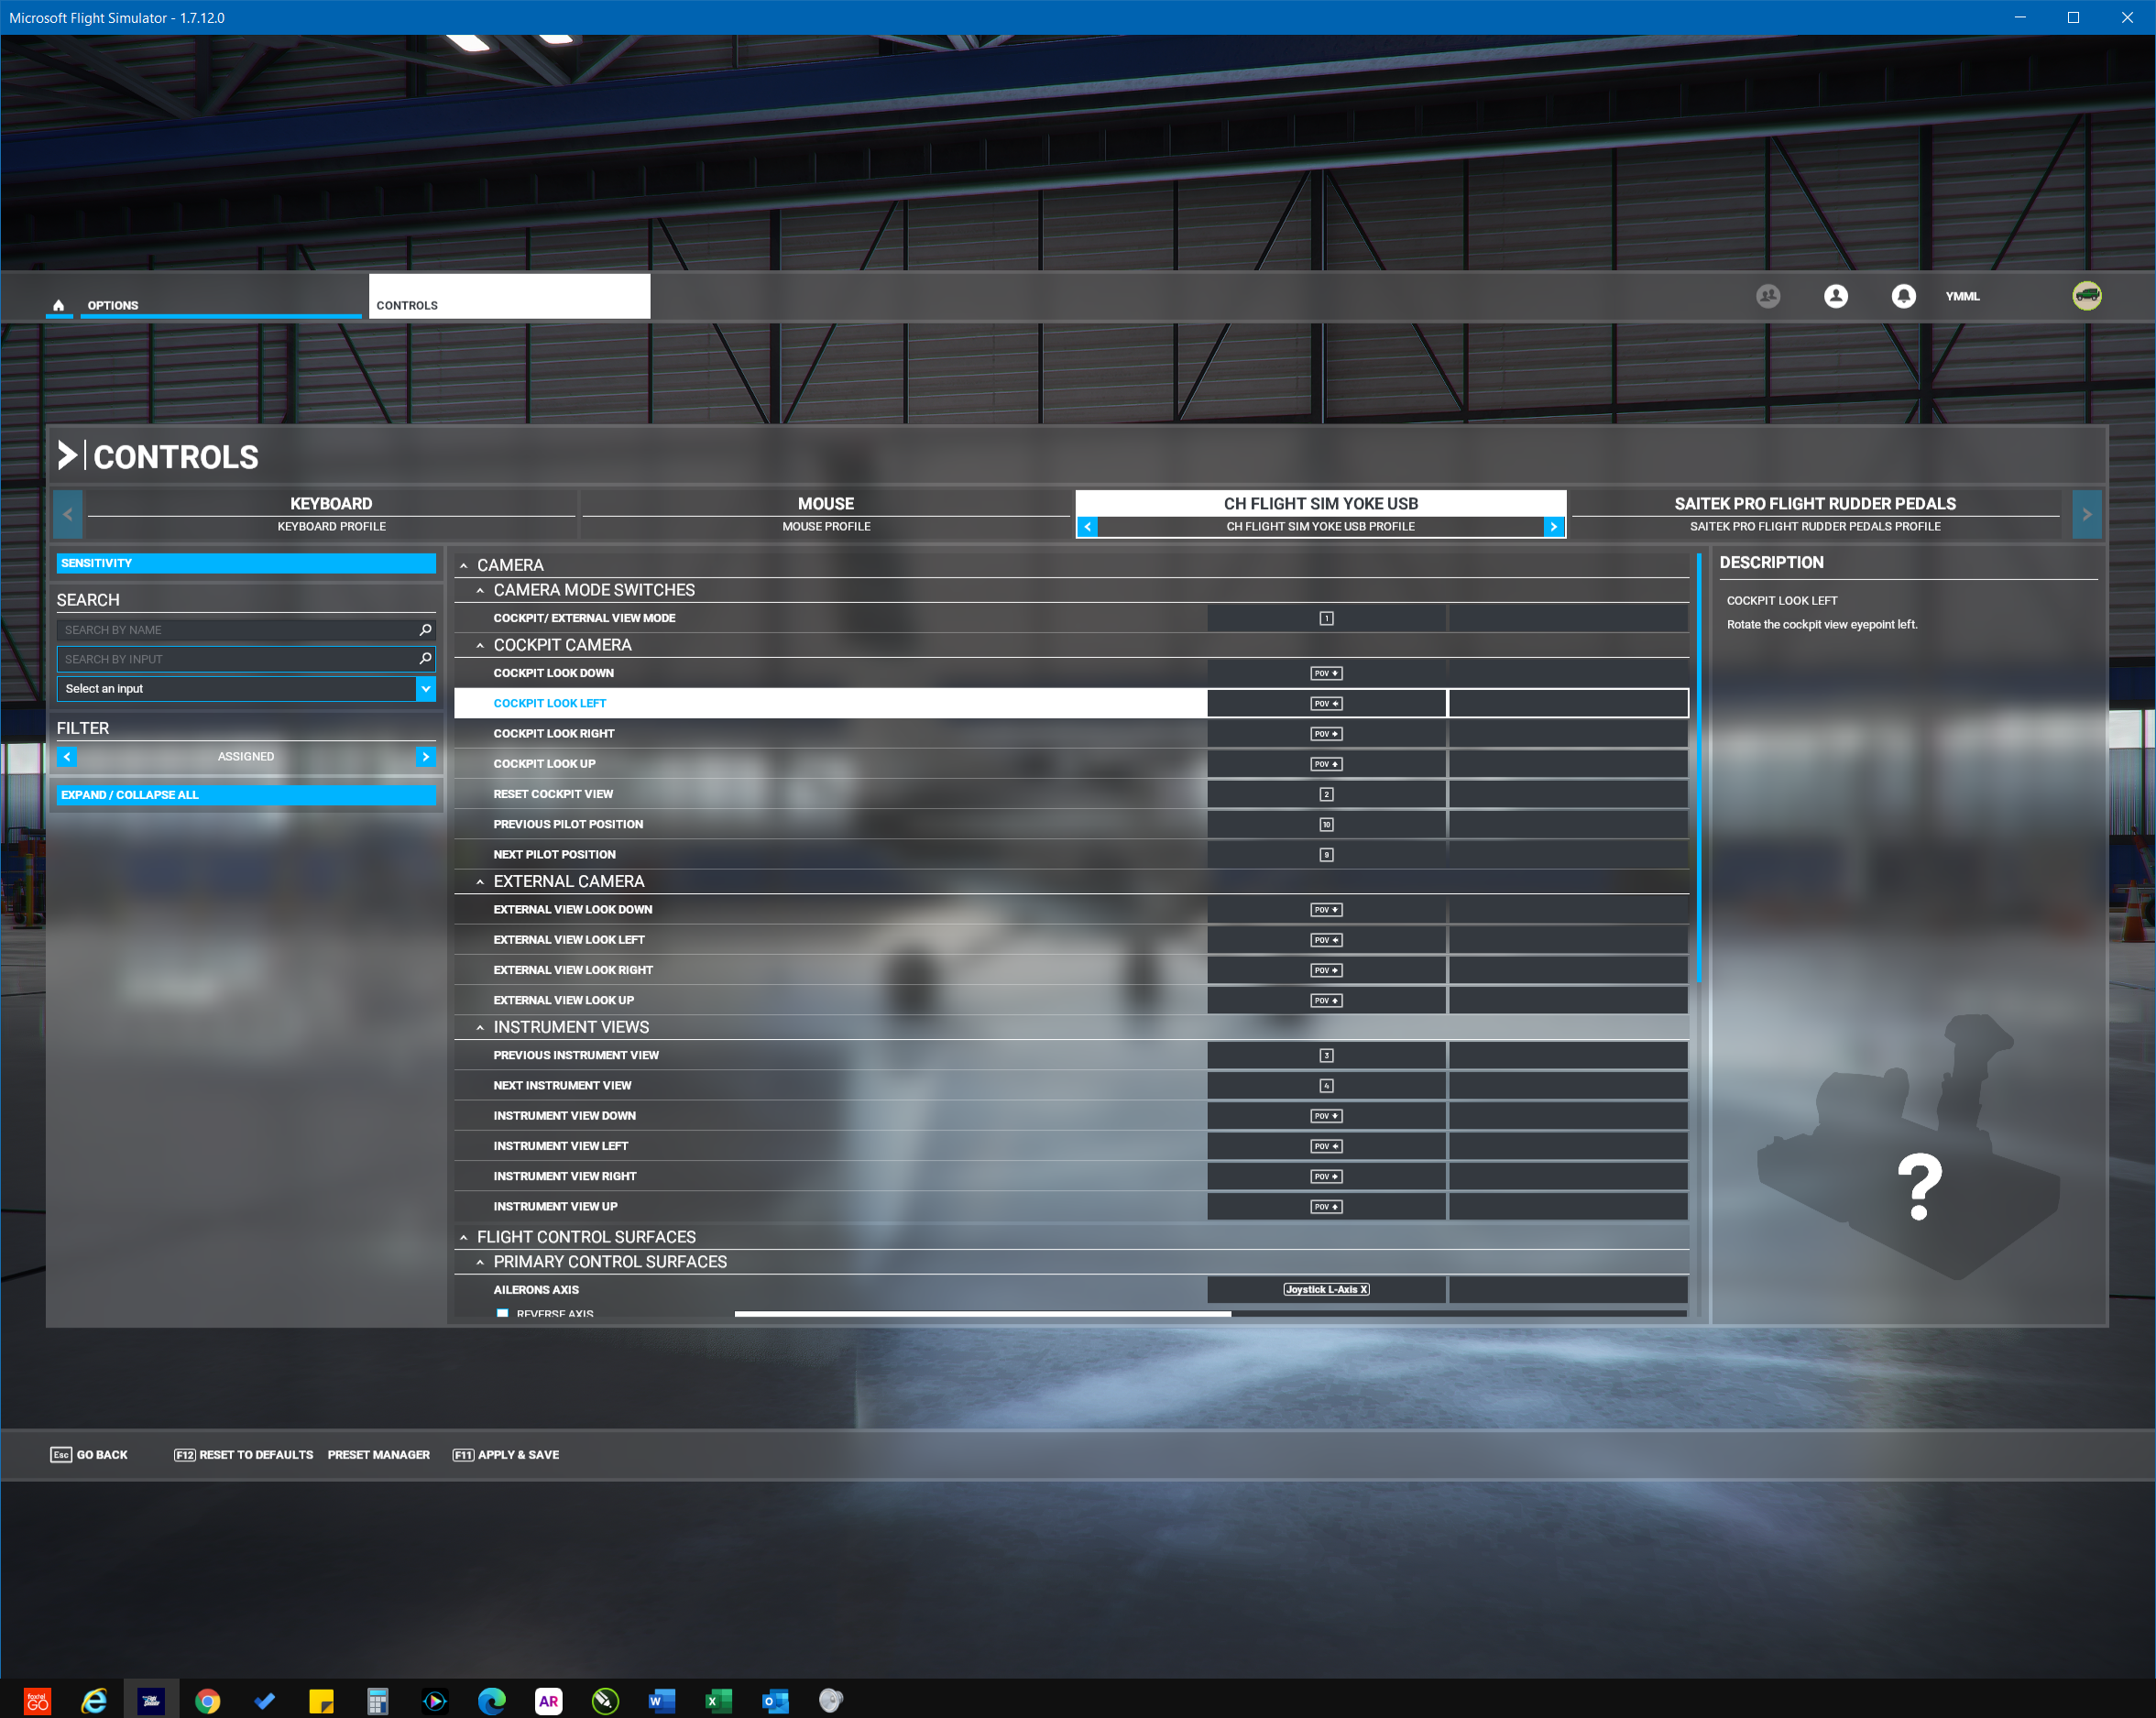
Task: Click the home icon beside Options
Action: click(59, 305)
